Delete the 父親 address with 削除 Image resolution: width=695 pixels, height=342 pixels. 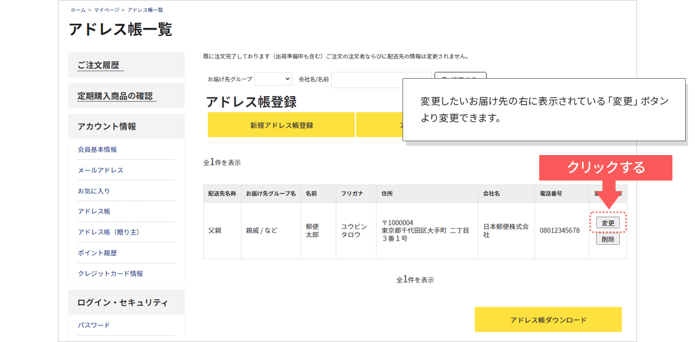click(x=608, y=239)
